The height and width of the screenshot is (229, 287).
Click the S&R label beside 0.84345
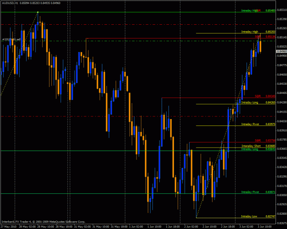tap(258, 96)
